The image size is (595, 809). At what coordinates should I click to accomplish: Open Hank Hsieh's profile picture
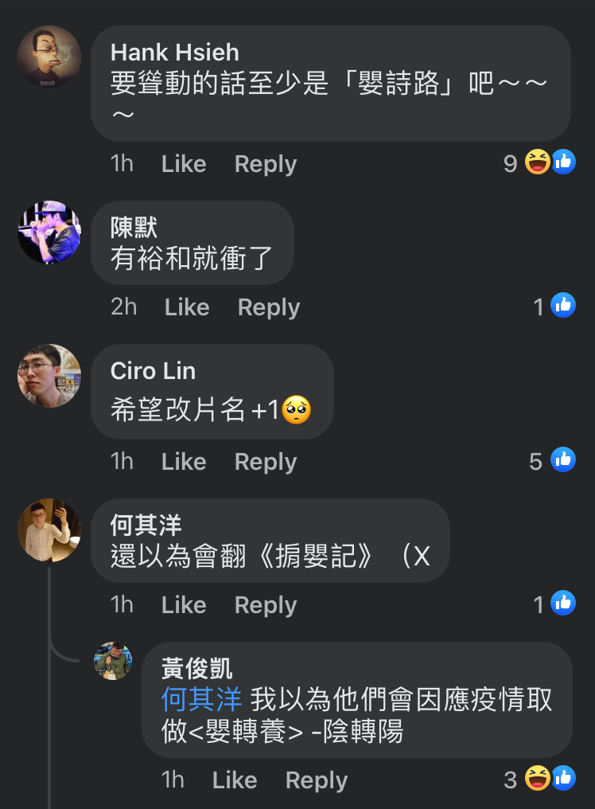pos(49,57)
